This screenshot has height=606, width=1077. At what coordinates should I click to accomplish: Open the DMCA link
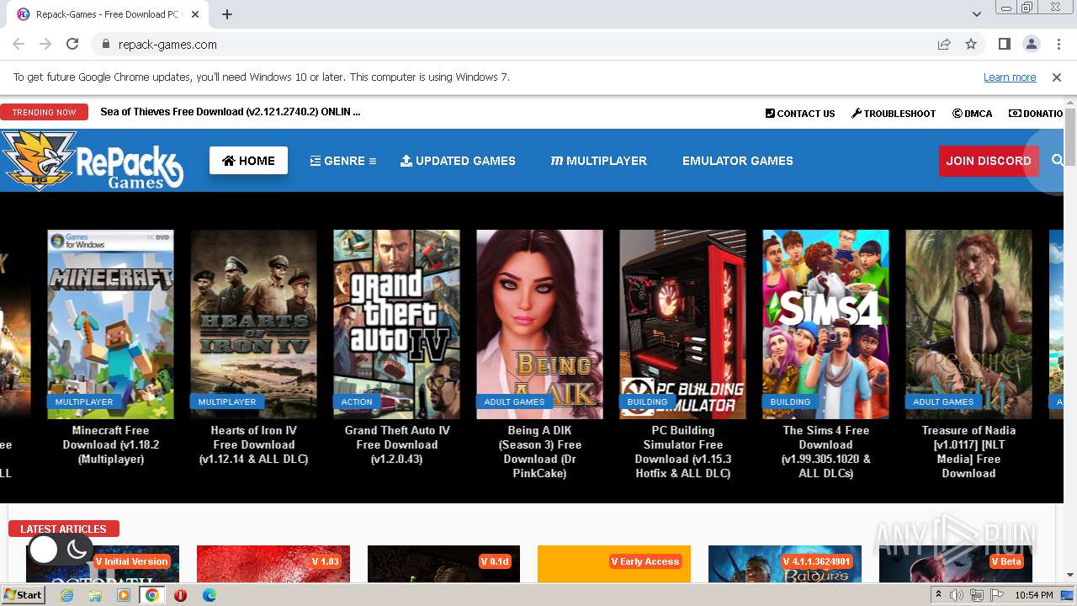click(x=972, y=114)
